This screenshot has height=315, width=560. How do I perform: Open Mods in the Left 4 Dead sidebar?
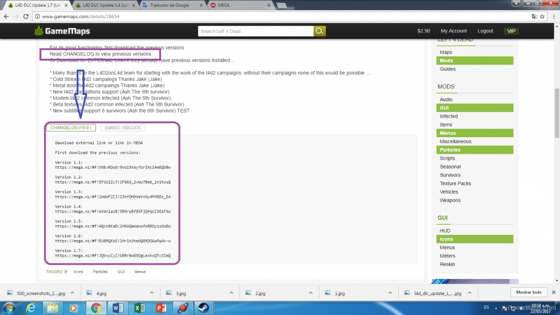click(475, 61)
